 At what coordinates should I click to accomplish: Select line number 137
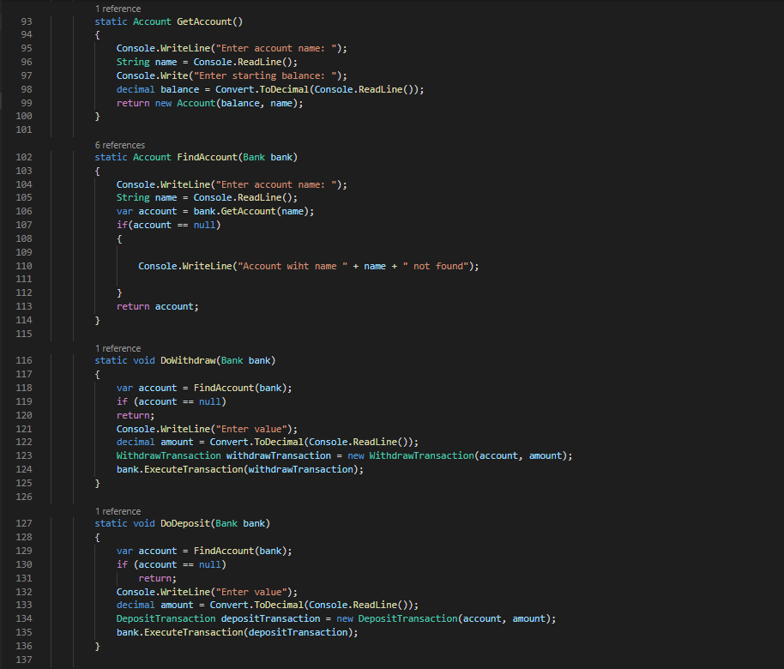25,659
